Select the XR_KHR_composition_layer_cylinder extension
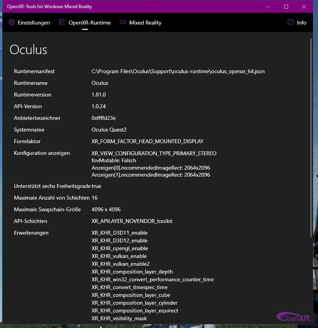The image size is (318, 328). (x=134, y=303)
